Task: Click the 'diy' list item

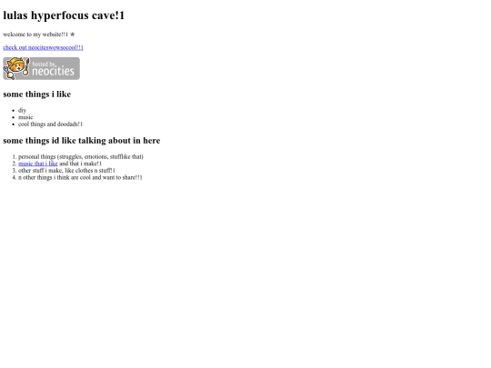Action: click(22, 110)
